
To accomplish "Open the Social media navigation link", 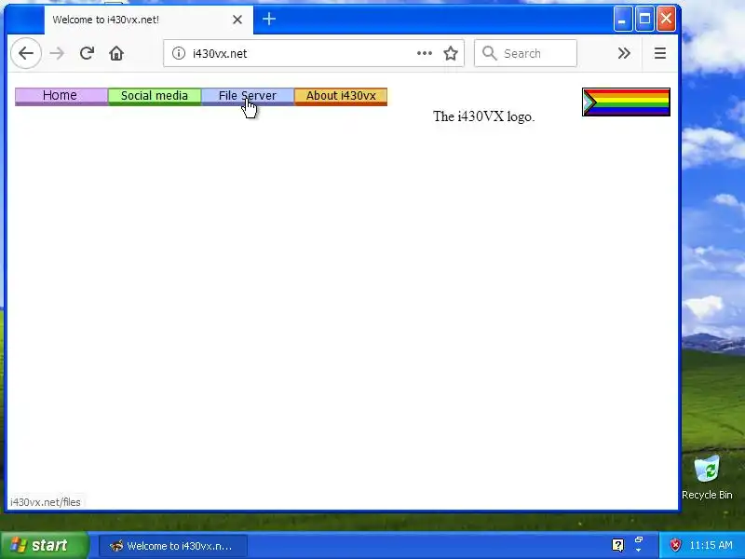I will click(155, 97).
